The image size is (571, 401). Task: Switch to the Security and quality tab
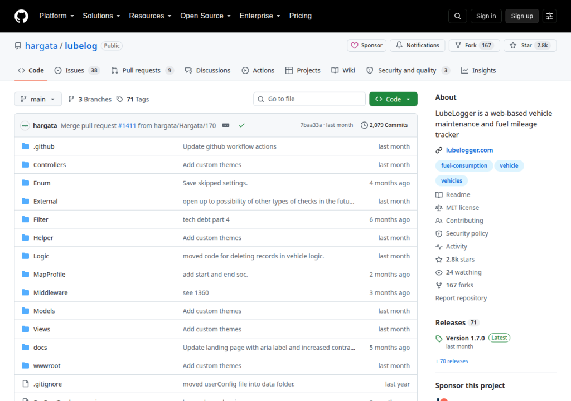pos(408,71)
